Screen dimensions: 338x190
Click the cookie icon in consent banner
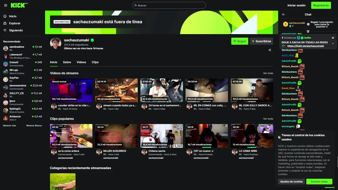[279, 137]
